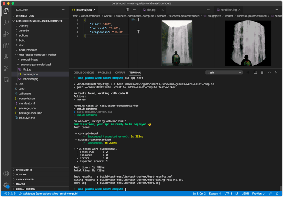The image size is (283, 197).
Task: Open rendition.jpg in the file tree
Action: tap(30, 79)
